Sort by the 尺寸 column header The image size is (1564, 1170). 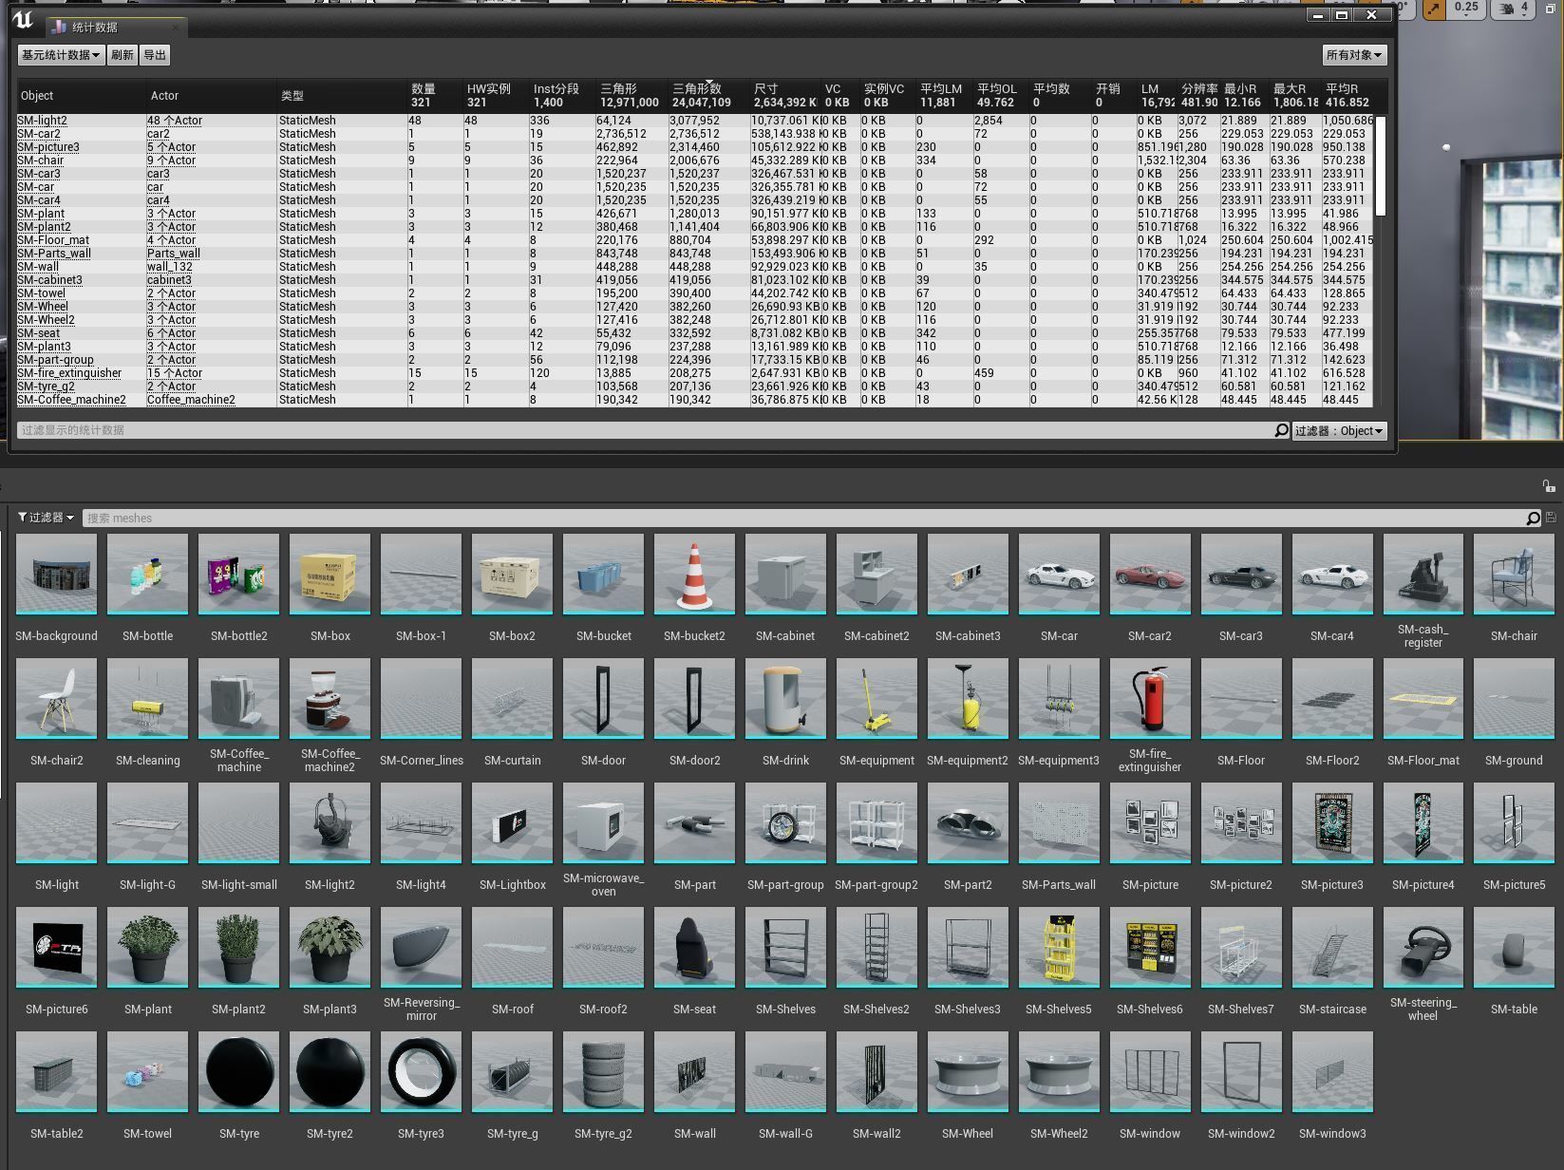pos(784,96)
